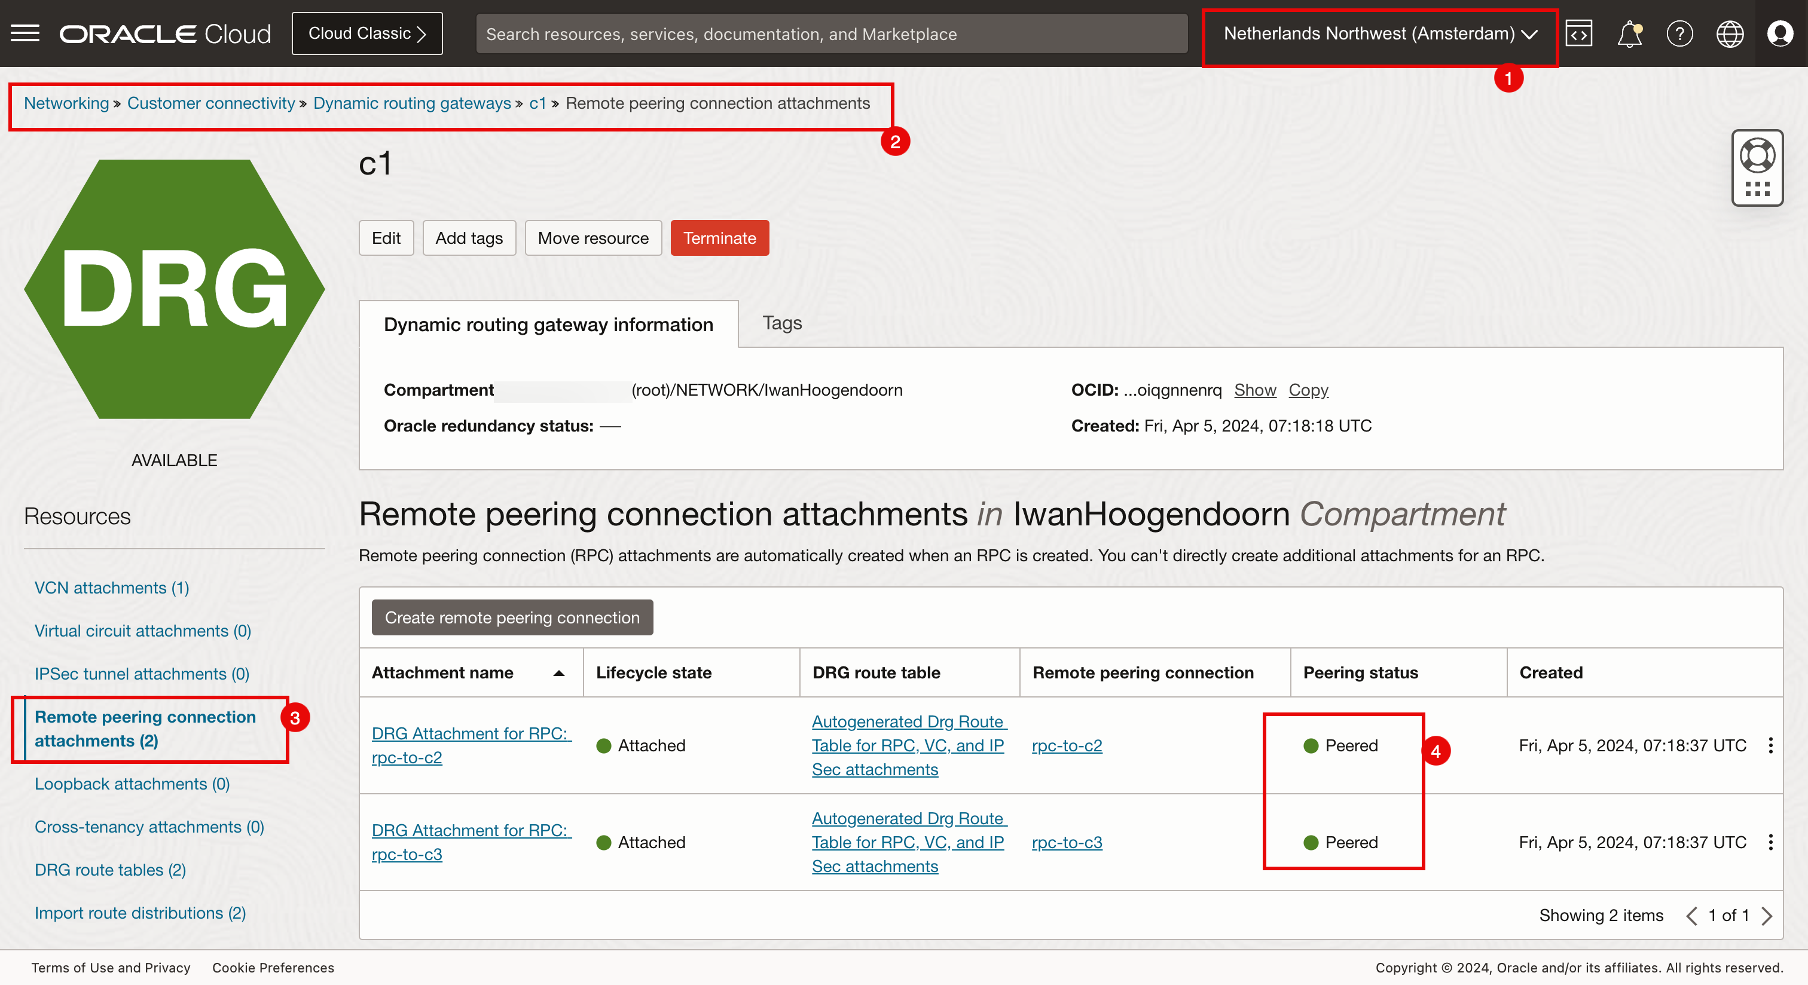
Task: Open the Cloud Shell developer tools icon
Action: click(1578, 33)
